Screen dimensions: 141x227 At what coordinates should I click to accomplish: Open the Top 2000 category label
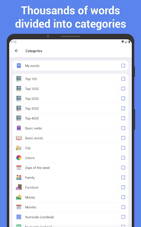pyautogui.click(x=32, y=98)
